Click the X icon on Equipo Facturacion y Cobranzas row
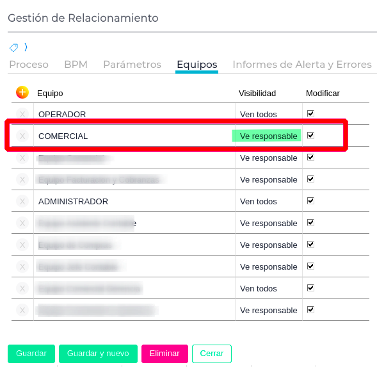 tap(22, 179)
